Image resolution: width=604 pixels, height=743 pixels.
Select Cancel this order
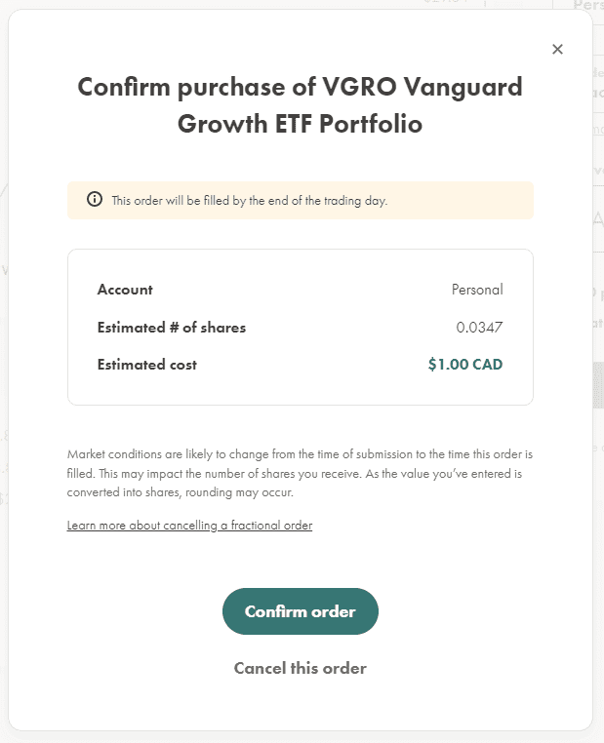pyautogui.click(x=301, y=668)
